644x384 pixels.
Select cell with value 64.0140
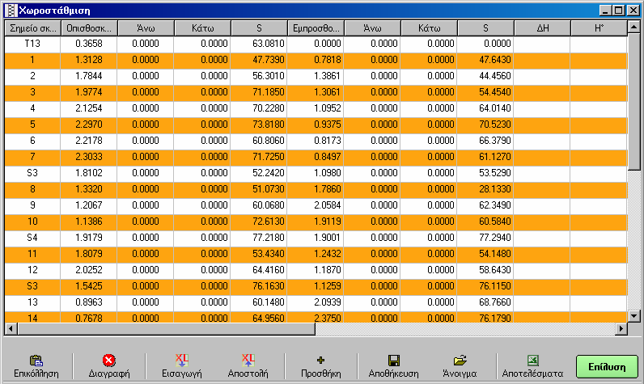486,108
